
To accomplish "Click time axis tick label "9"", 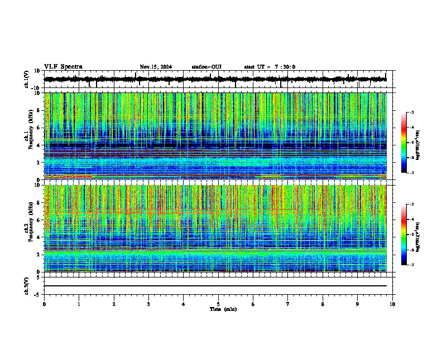I will (x=357, y=304).
